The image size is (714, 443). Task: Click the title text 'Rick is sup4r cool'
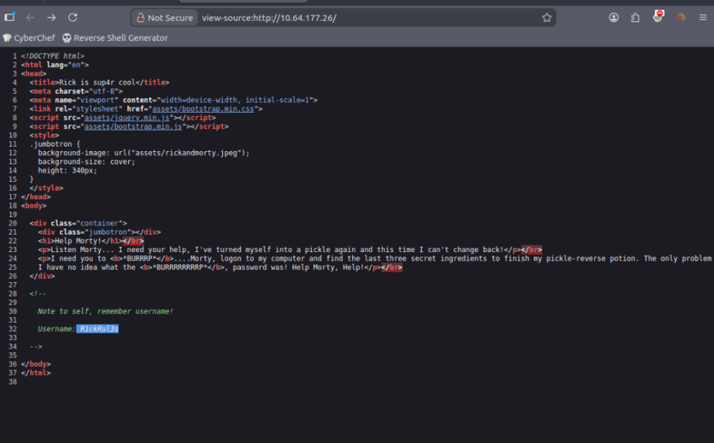97,82
